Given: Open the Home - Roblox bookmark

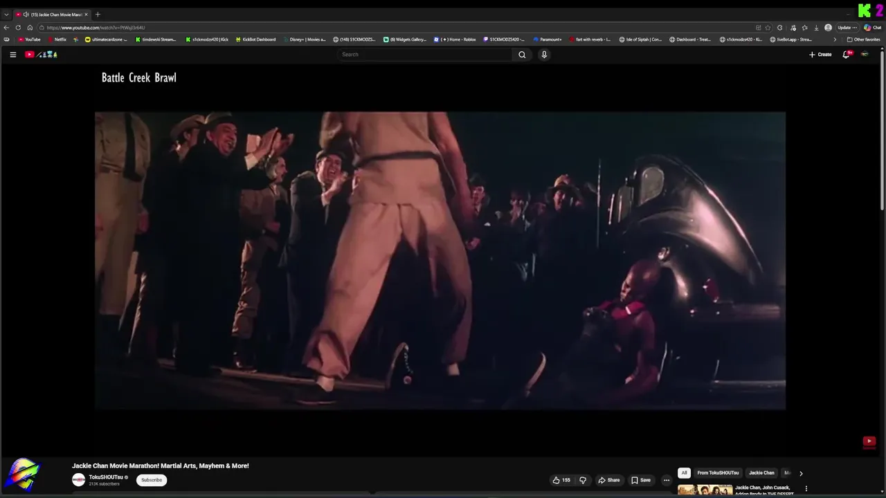Looking at the screenshot, I should coord(455,39).
